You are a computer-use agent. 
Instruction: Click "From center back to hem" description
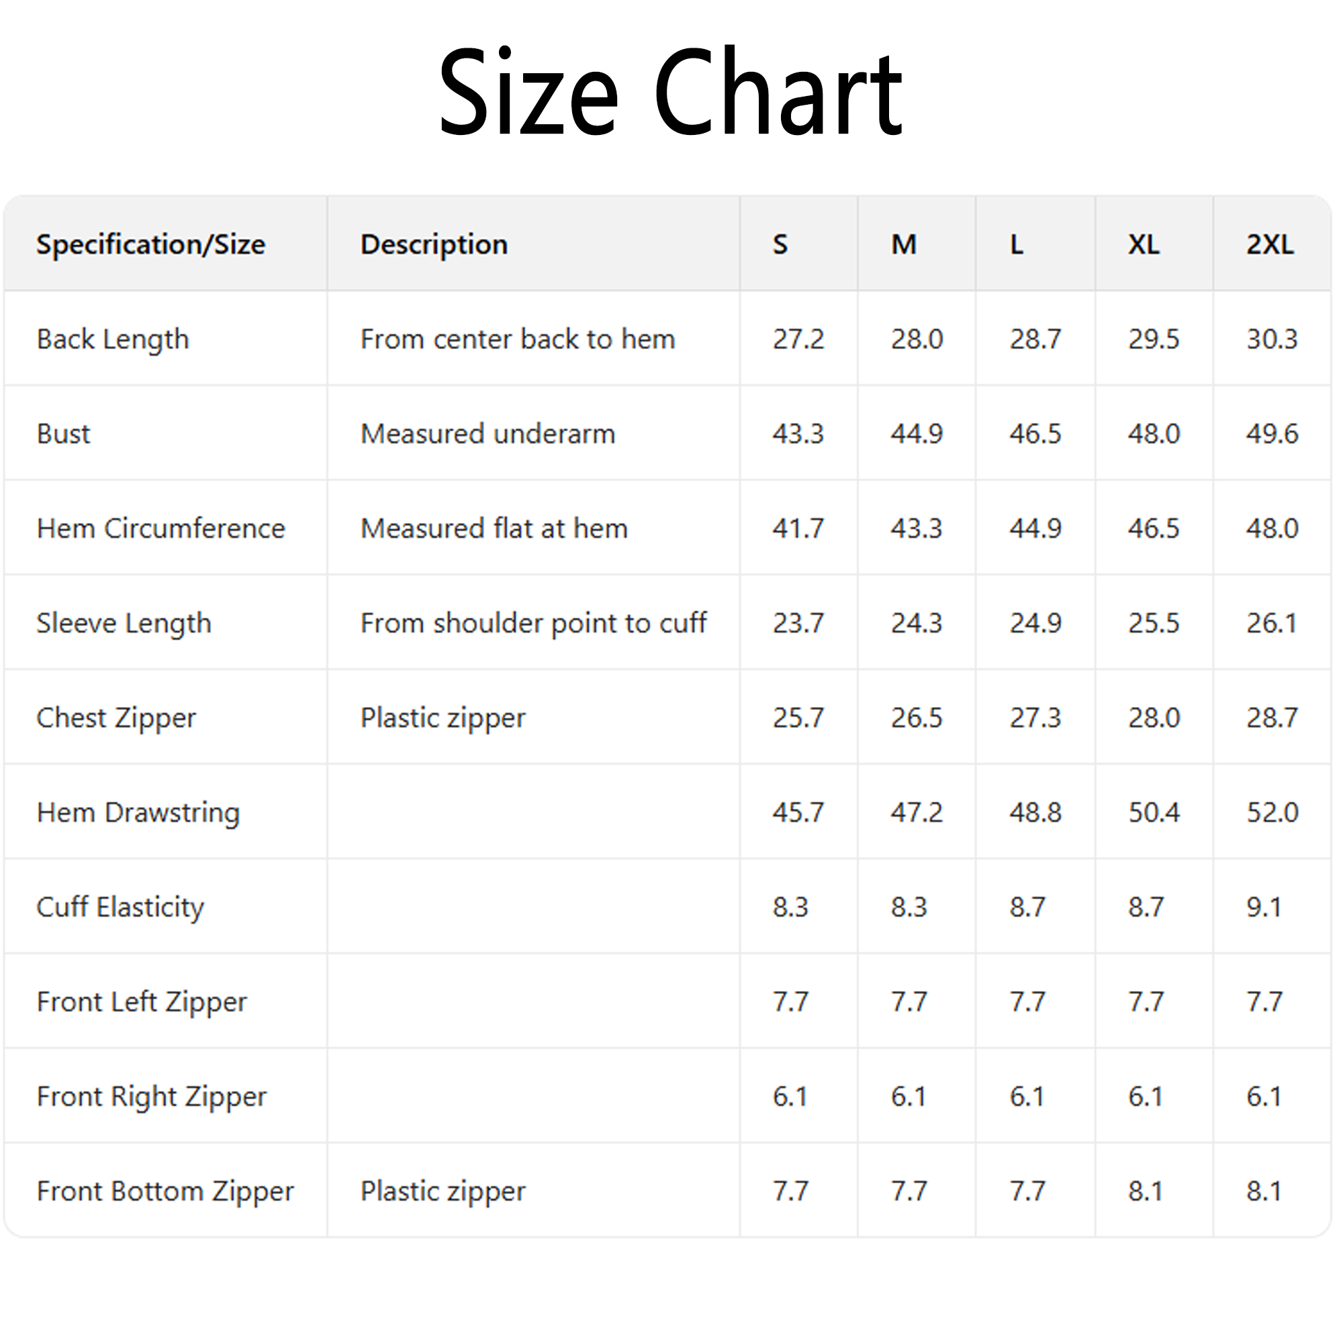[x=518, y=339]
